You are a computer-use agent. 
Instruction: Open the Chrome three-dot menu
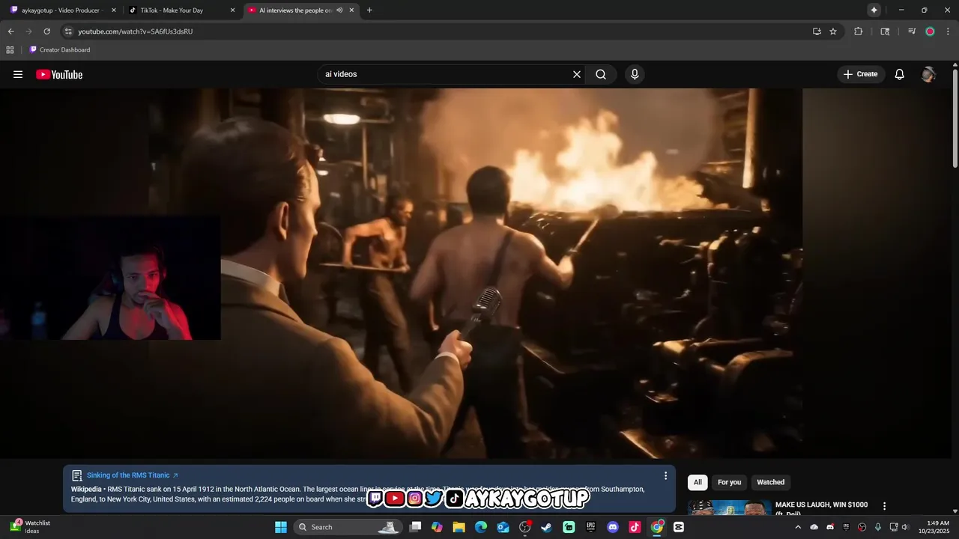949,31
